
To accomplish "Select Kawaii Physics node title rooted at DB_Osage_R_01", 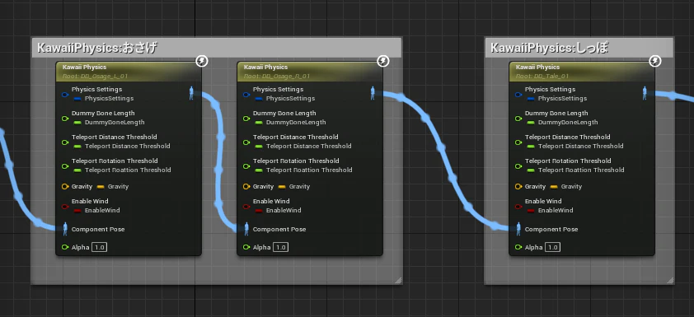I will coord(266,68).
